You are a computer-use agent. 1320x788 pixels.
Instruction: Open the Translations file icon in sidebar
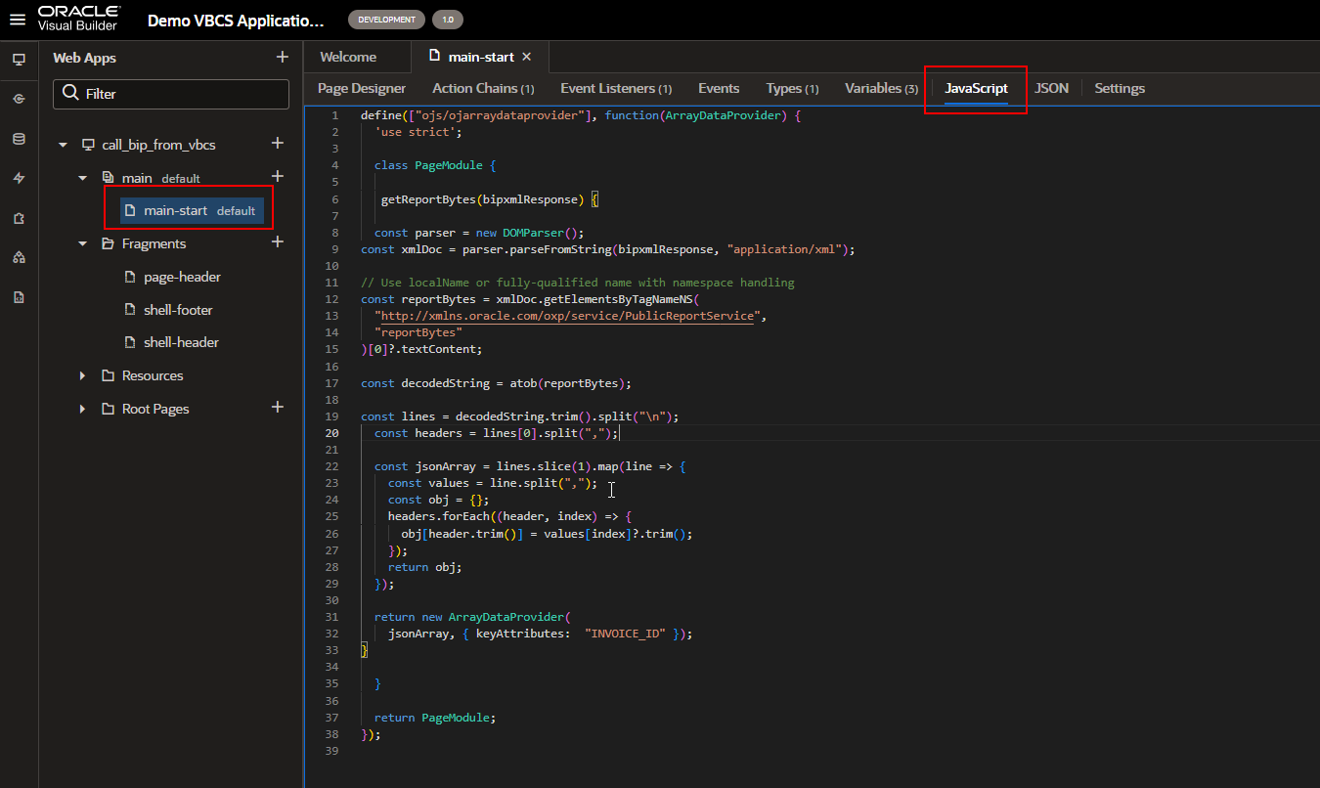point(19,297)
